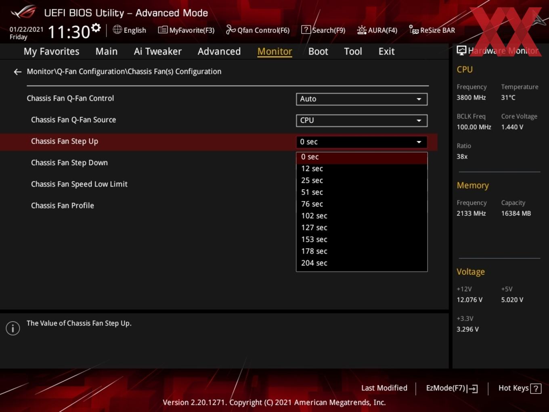This screenshot has height=412, width=549.
Task: Click the 12.076 V reading
Action: pos(469,300)
